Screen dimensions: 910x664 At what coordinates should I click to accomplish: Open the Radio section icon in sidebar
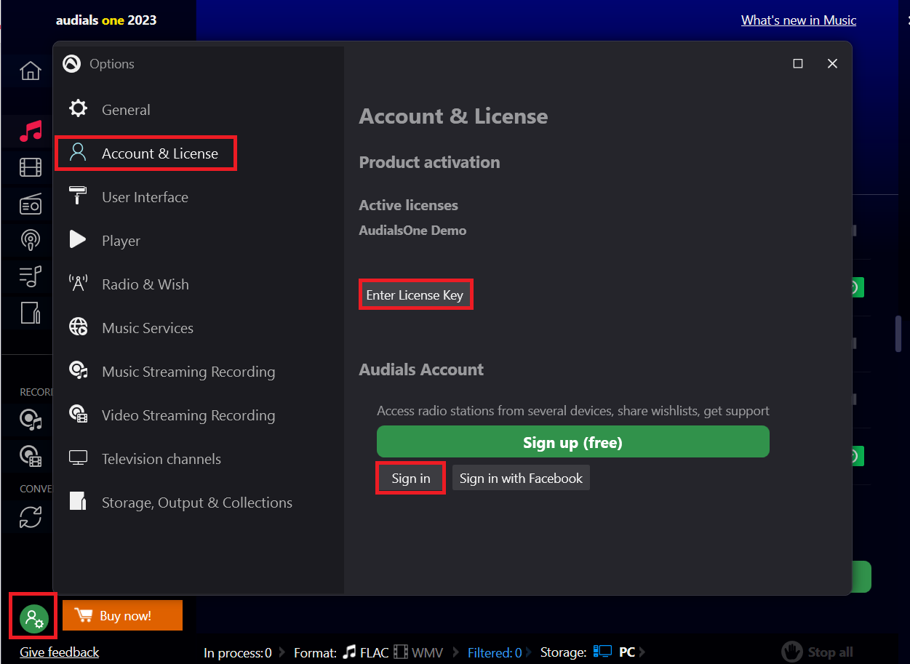(x=31, y=204)
